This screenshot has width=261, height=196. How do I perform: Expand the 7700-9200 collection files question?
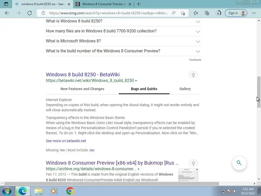click(123, 31)
